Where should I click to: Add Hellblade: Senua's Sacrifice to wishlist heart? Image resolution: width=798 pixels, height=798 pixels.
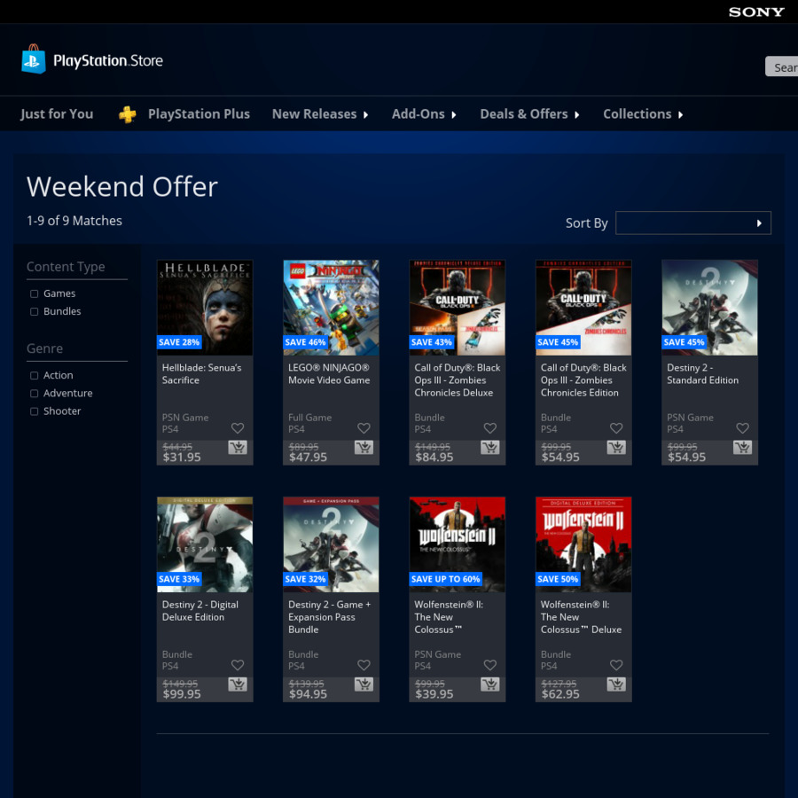pyautogui.click(x=238, y=428)
